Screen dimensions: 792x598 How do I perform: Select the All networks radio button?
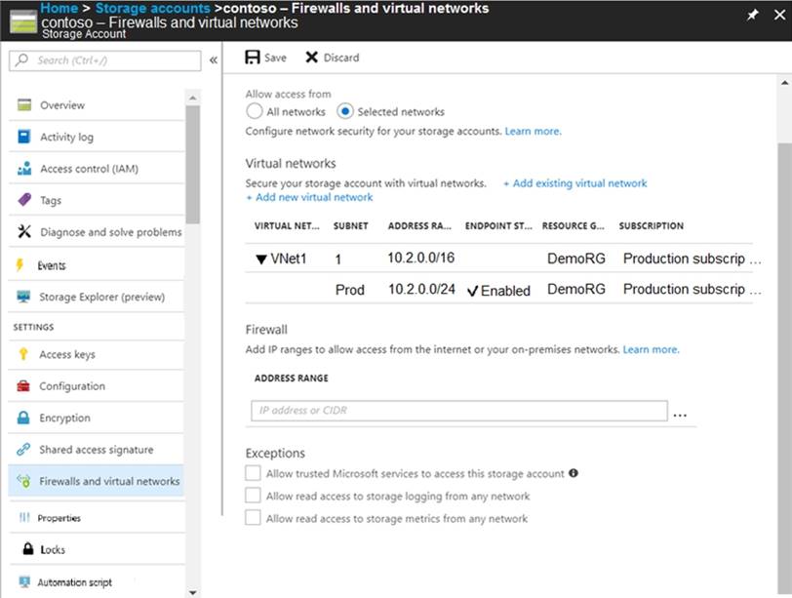254,111
